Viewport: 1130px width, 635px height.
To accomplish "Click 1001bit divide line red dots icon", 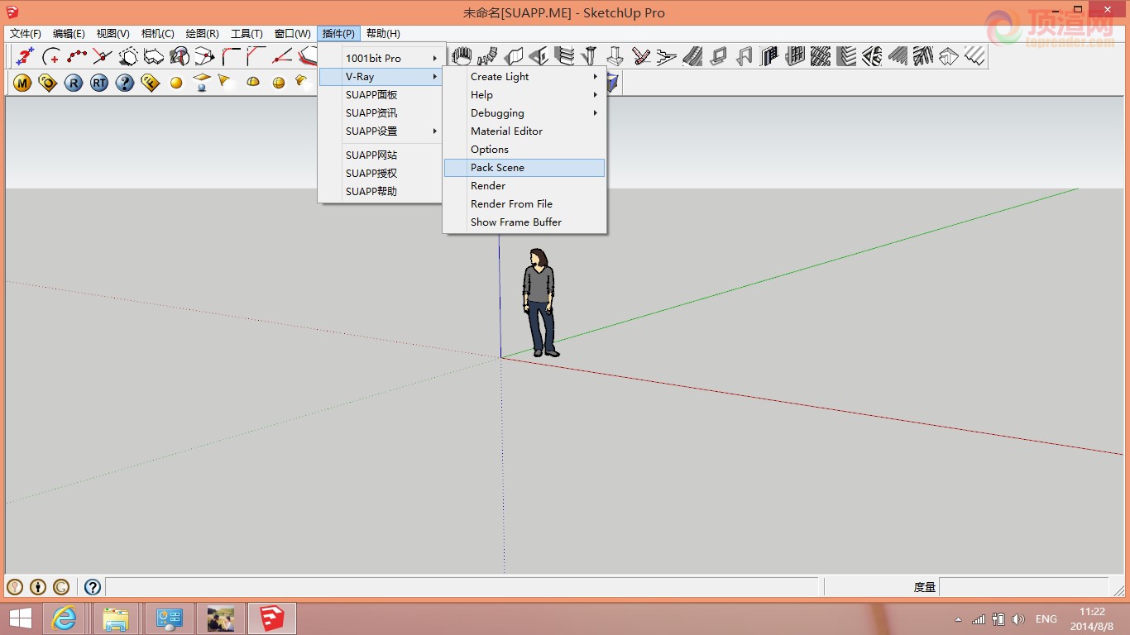I will point(77,56).
